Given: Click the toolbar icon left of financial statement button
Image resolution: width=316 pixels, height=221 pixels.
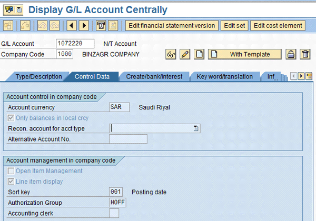Looking at the screenshot, I should [x=113, y=26].
